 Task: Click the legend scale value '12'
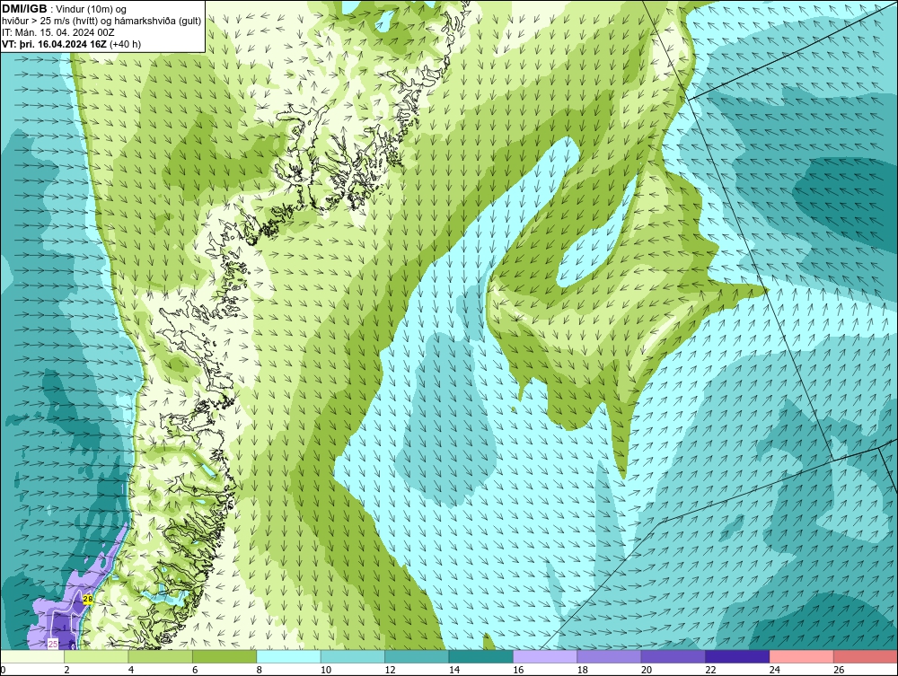click(x=390, y=670)
